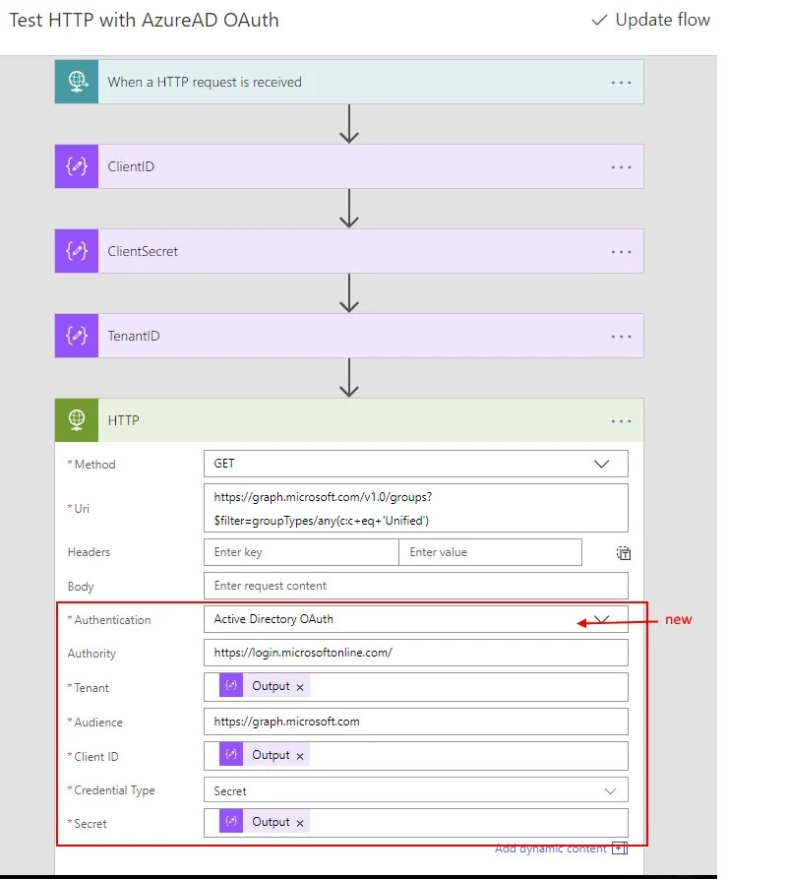The image size is (787, 879).
Task: Remove Output token from Tenant field
Action: coord(300,687)
